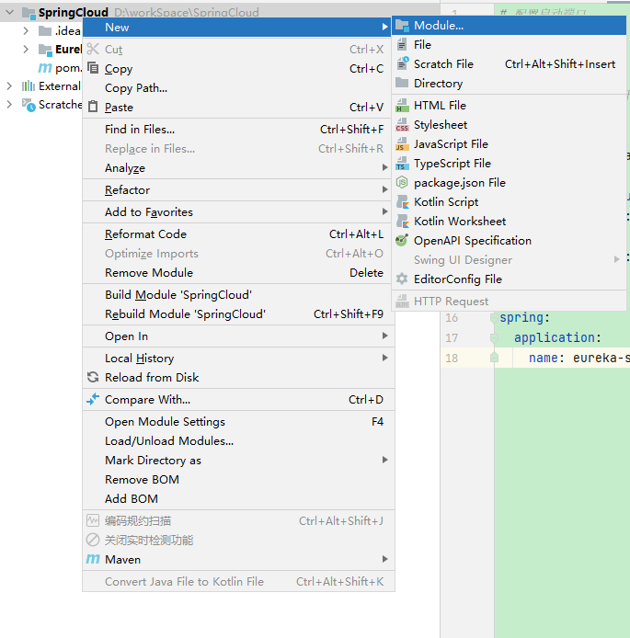This screenshot has height=638, width=630.
Task: Click line number 18 in the gutter
Action: pos(452,358)
